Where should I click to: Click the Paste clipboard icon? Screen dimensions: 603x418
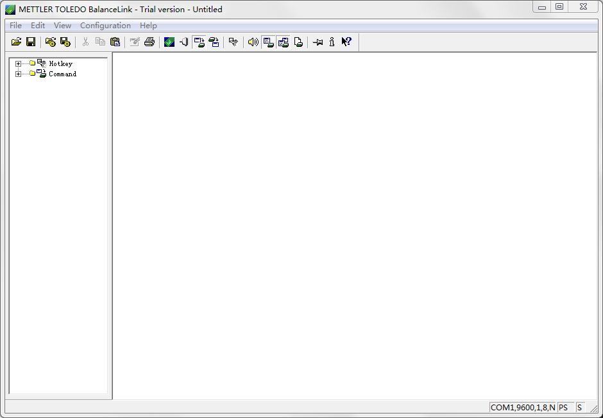coord(115,42)
